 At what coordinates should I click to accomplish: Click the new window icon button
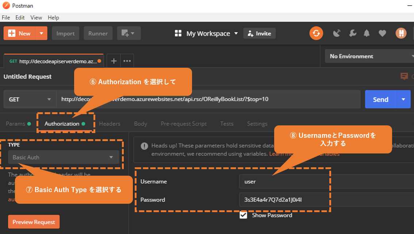coord(129,33)
